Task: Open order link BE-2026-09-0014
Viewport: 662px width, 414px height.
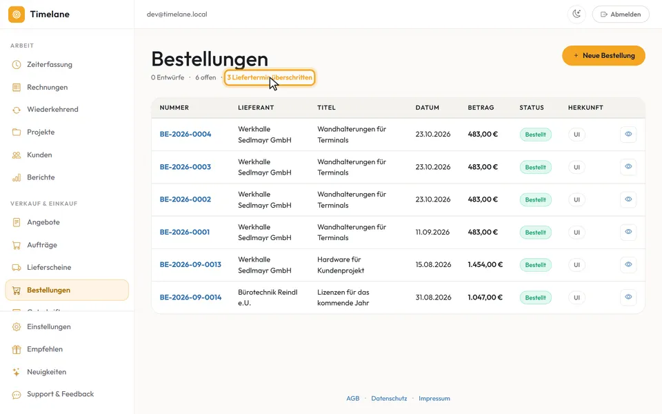Action: pos(190,297)
